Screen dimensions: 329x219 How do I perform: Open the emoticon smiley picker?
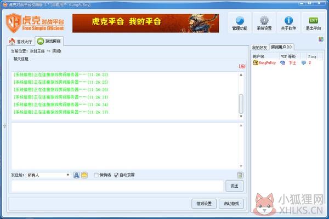[84, 175]
